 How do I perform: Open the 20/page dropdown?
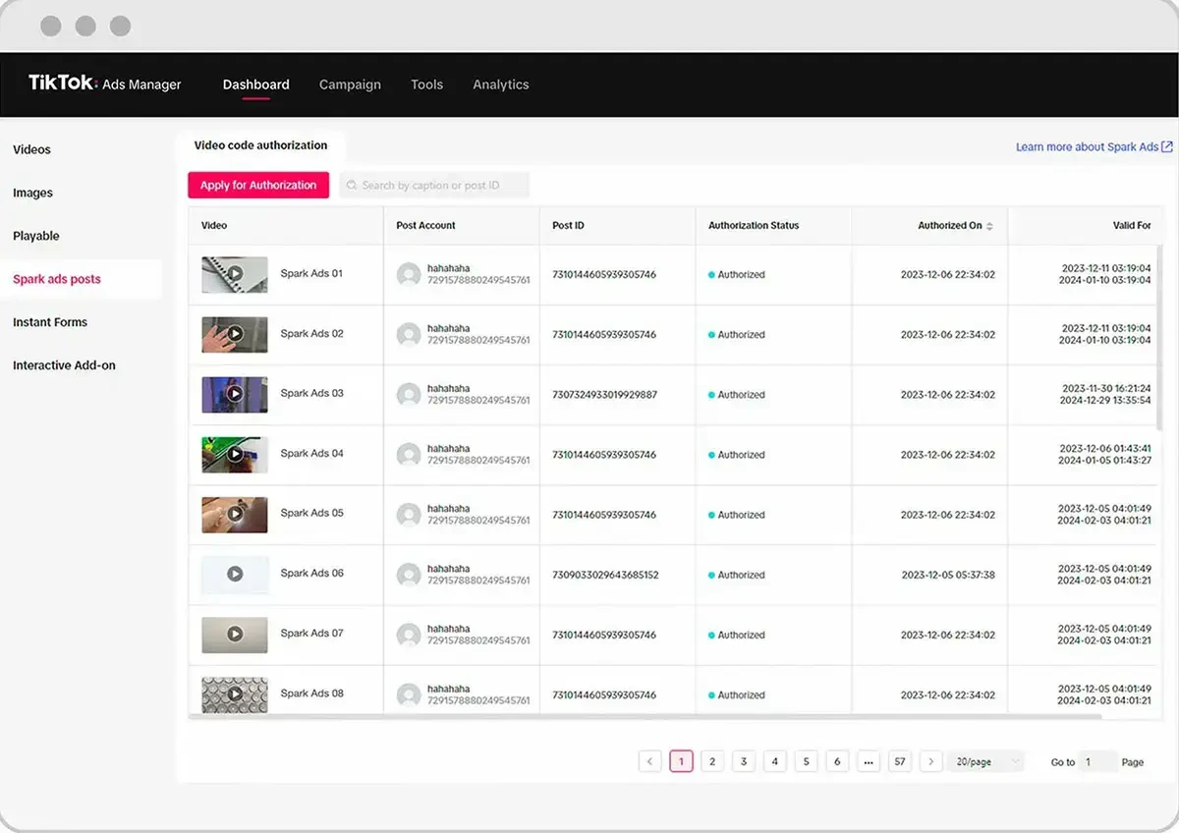click(x=985, y=761)
